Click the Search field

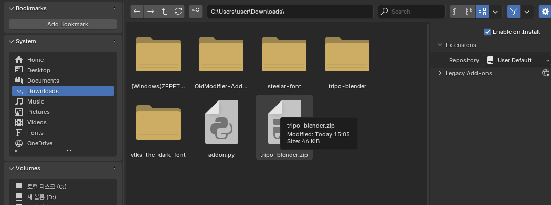[x=411, y=12]
